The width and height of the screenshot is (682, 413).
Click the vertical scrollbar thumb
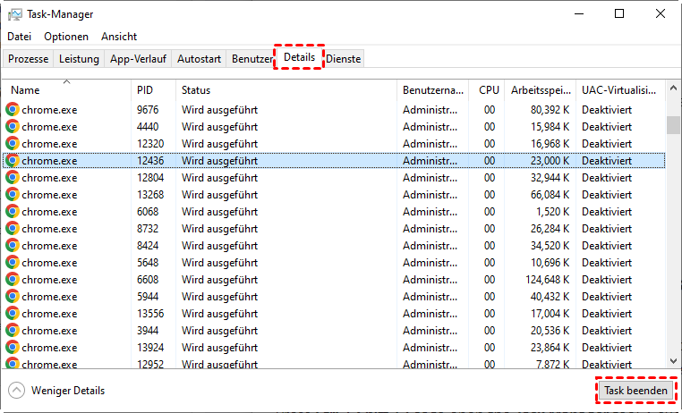pyautogui.click(x=673, y=124)
